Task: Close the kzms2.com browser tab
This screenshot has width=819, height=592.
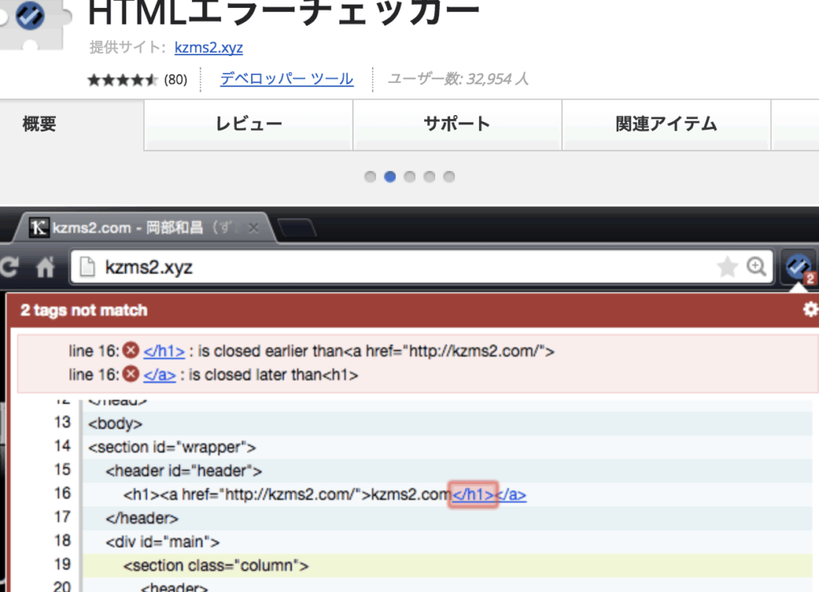Action: (x=254, y=228)
